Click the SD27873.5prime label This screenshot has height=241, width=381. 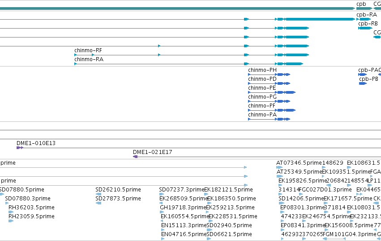(118, 199)
